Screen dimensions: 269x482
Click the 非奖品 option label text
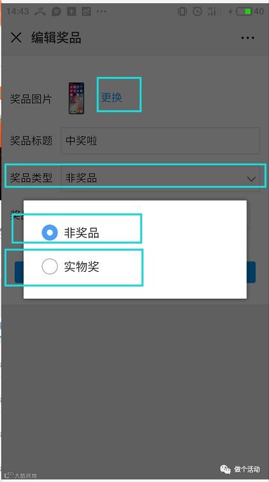coord(81,233)
